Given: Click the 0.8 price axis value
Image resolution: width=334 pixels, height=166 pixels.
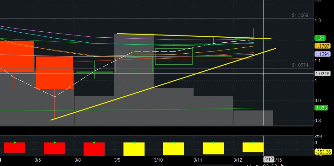Looking at the screenshot, I should [x=318, y=121].
